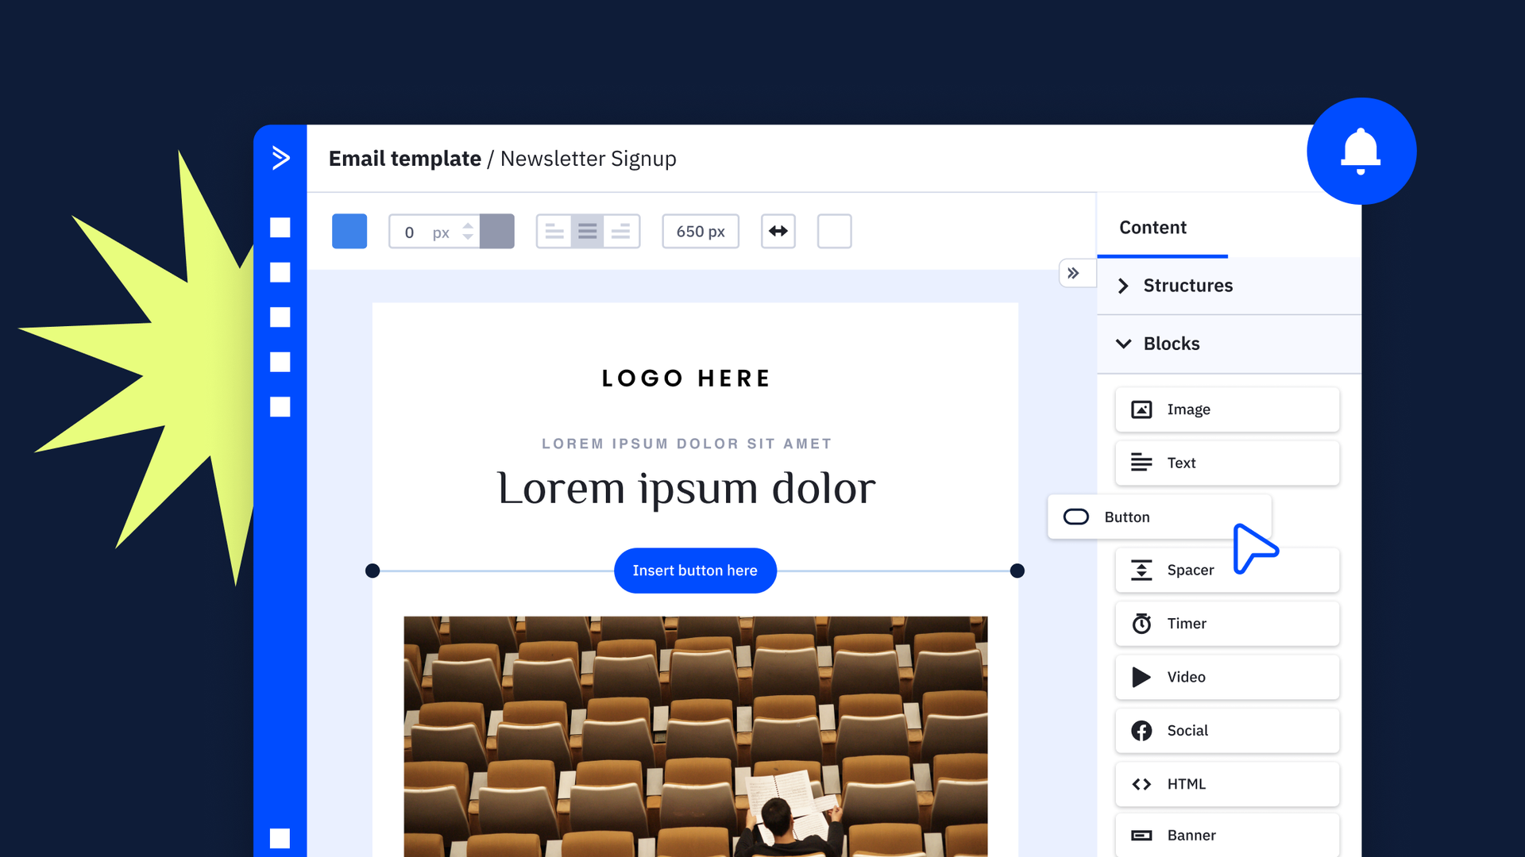Click the notification bell icon
Screen dimensions: 1525x857
click(x=1361, y=151)
